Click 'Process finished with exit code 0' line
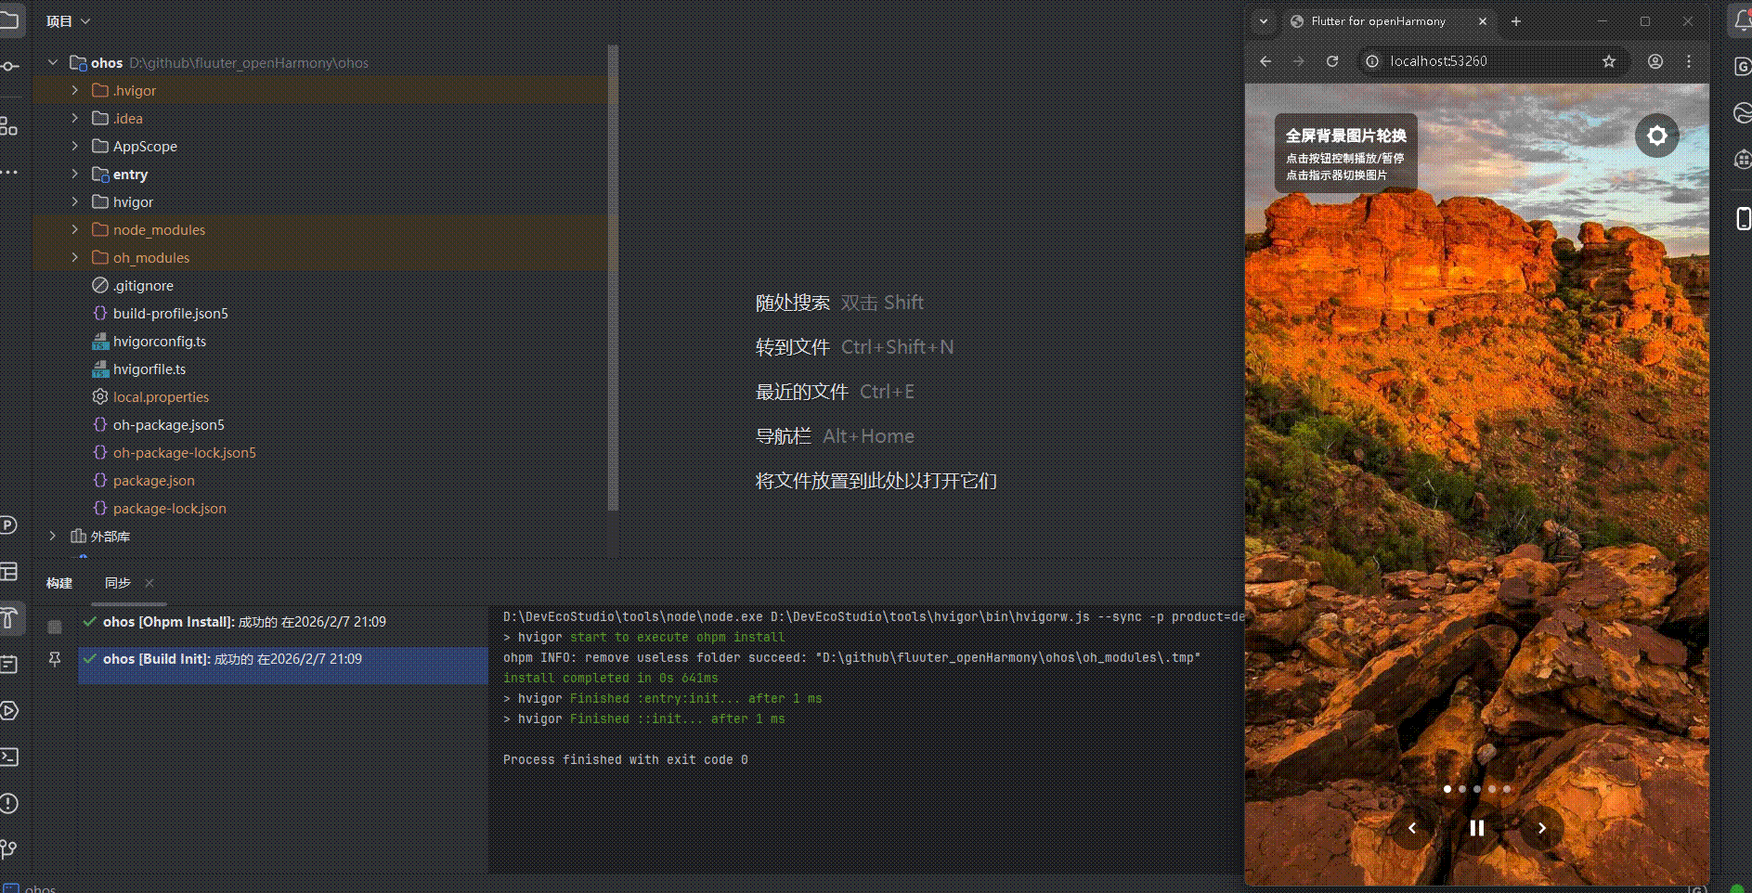Viewport: 1752px width, 893px height. coord(626,759)
